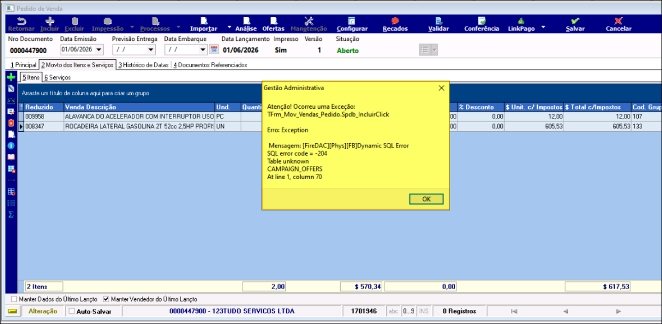
Task: Switch to the 1 Principal tab
Action: (23, 65)
